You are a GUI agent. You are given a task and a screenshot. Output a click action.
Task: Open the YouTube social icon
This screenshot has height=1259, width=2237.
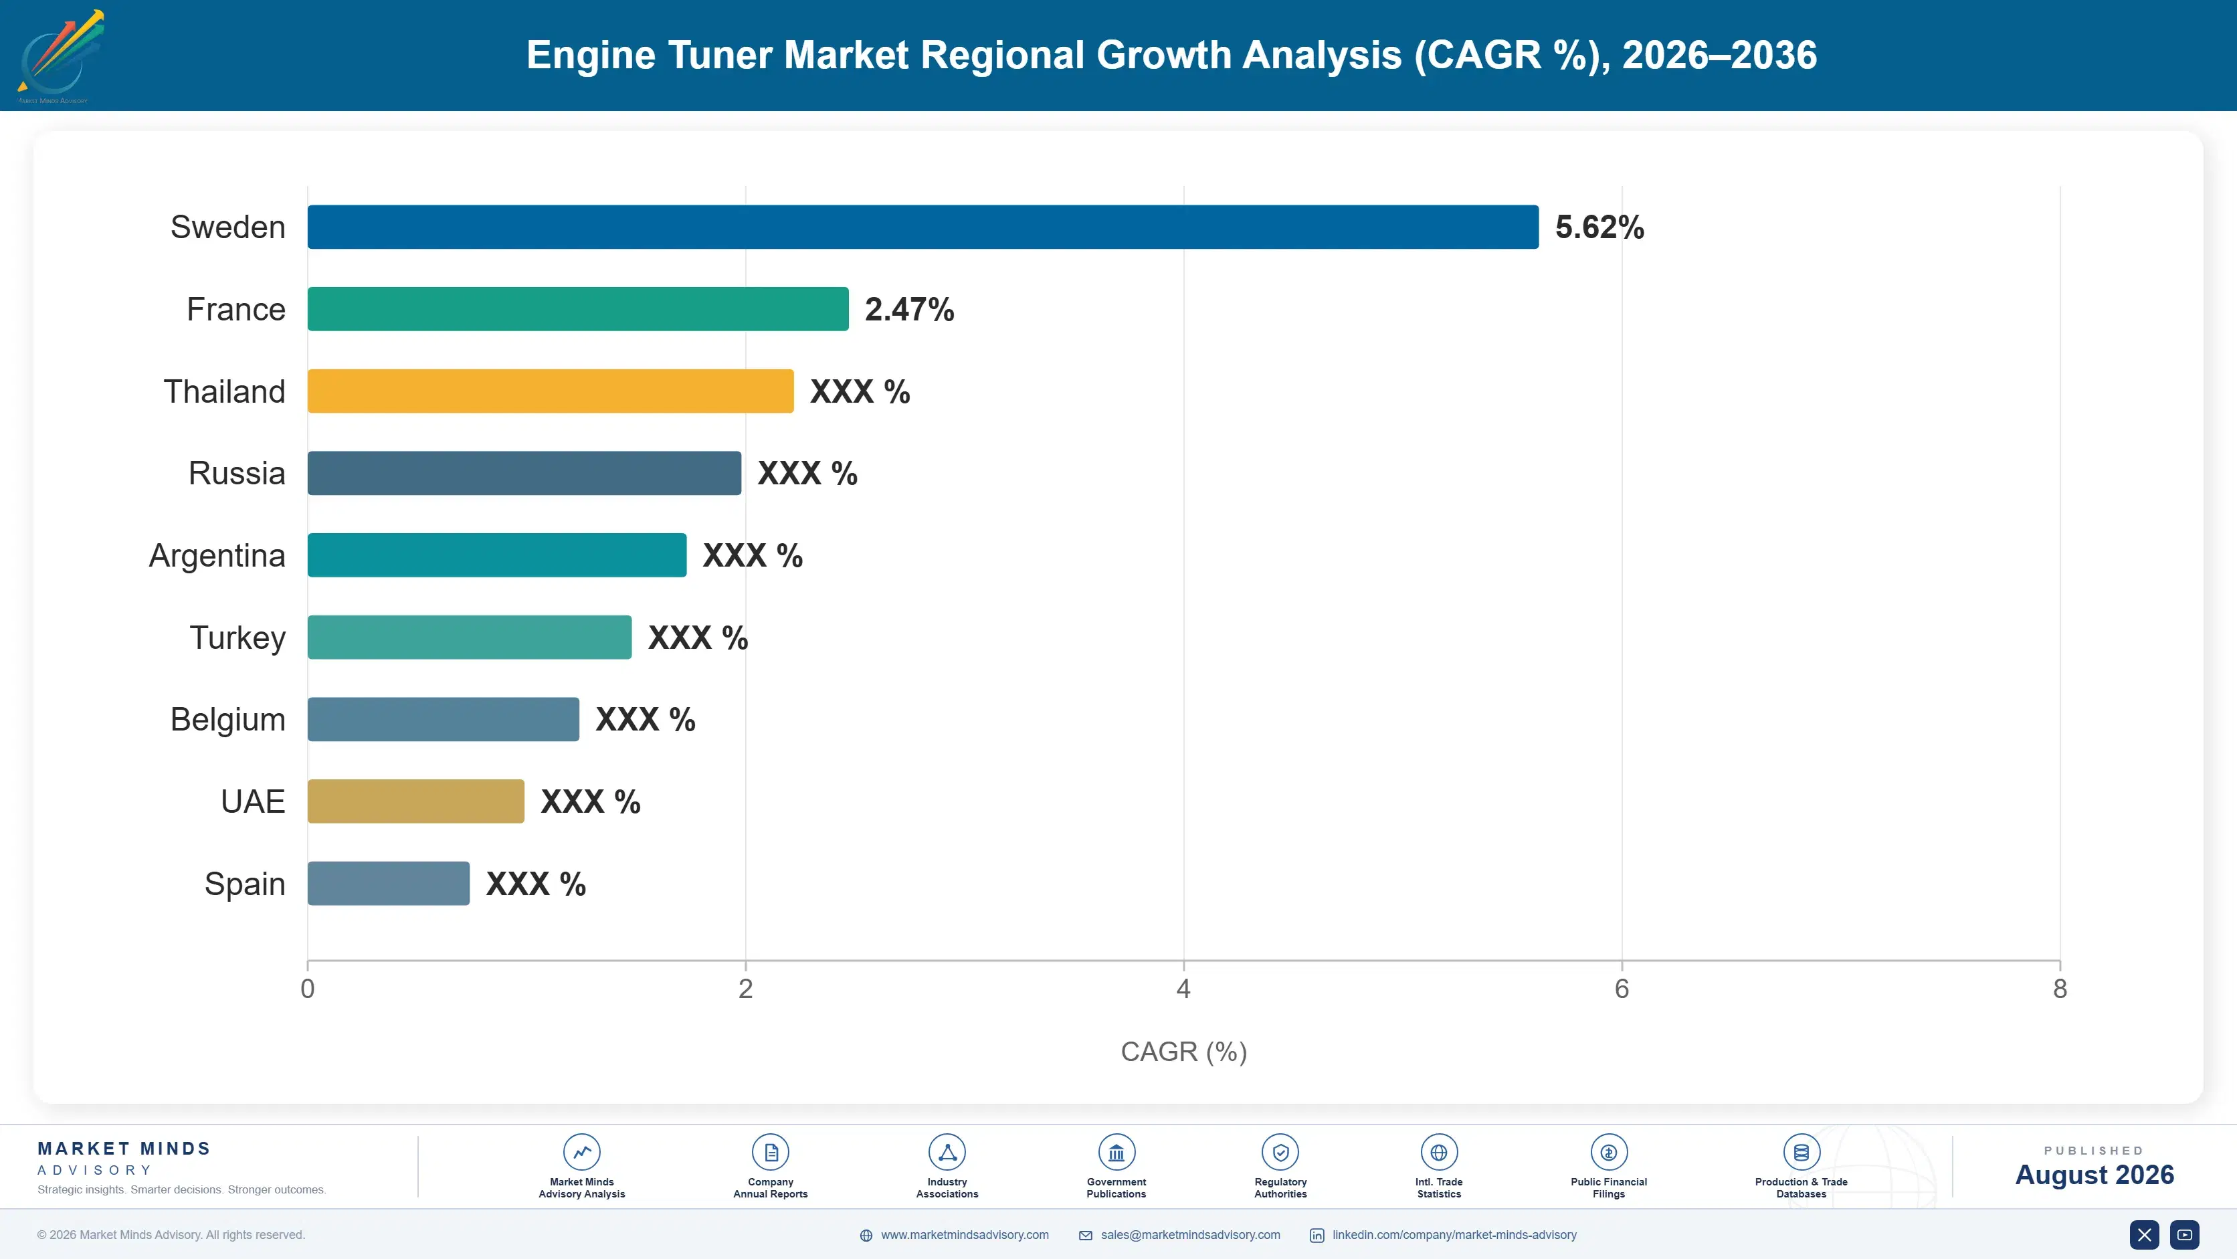(x=2184, y=1235)
